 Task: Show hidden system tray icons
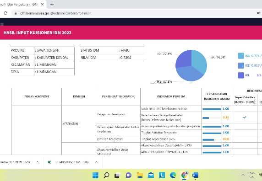243,175
